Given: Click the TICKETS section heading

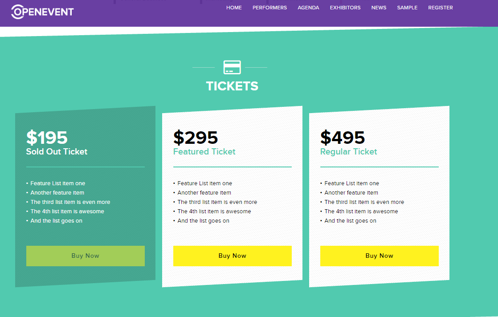Looking at the screenshot, I should point(232,86).
